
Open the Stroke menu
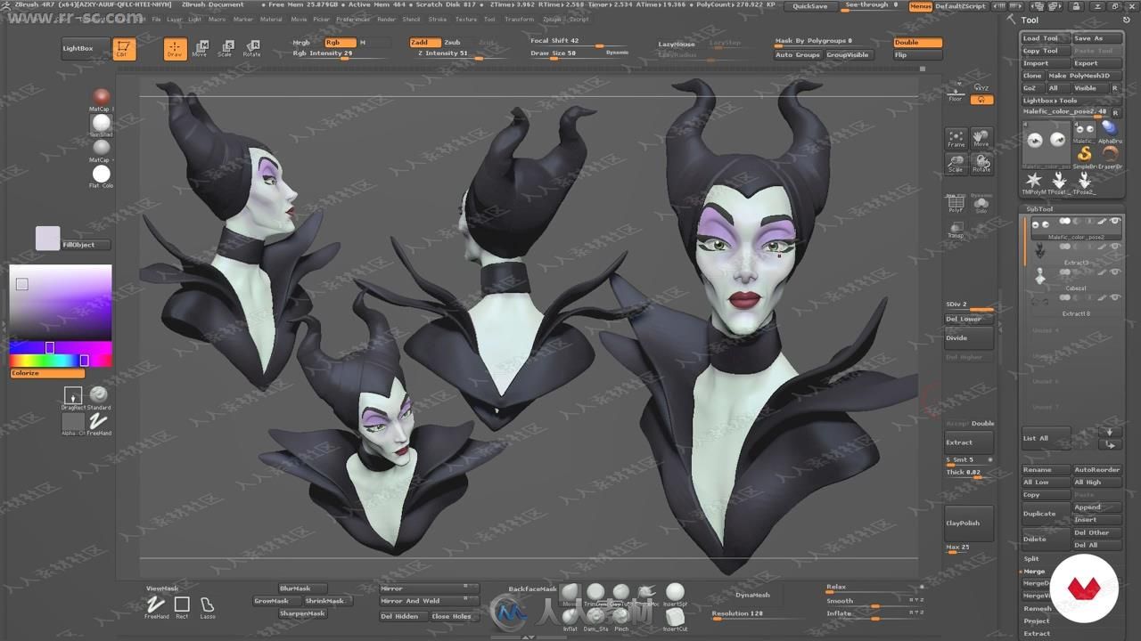pos(438,19)
